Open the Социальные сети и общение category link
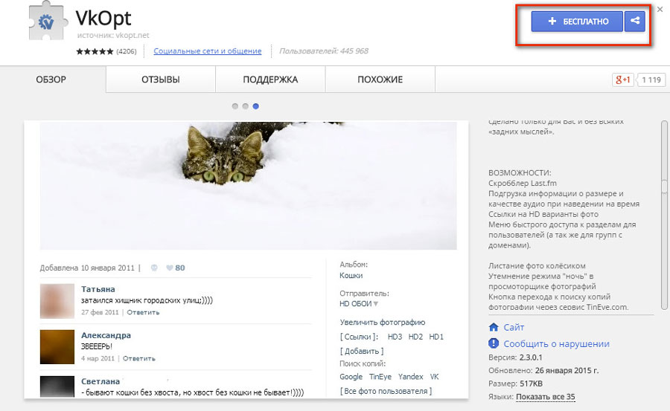Screen dimensions: 670x411 coord(207,51)
